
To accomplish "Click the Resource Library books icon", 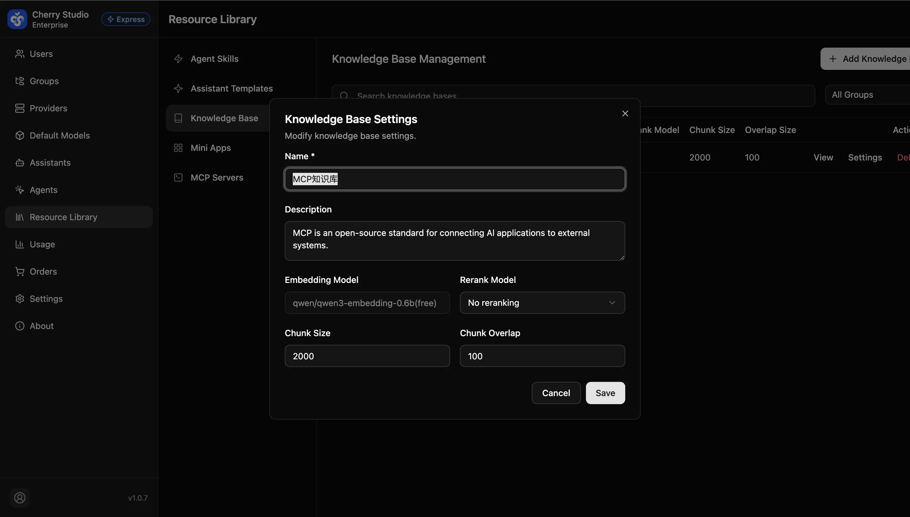I will [19, 217].
